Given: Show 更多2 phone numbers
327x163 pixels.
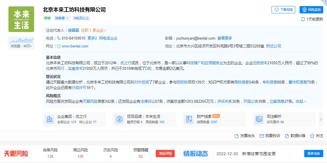Looking at the screenshot, I should pyautogui.click(x=92, y=38).
